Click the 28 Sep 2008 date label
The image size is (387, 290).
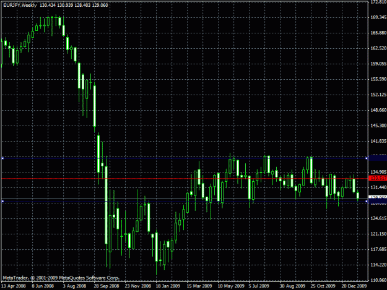[107, 286]
